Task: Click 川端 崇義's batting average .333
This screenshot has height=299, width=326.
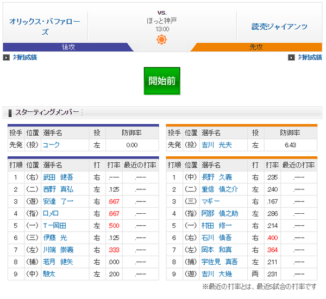Action: click(114, 250)
